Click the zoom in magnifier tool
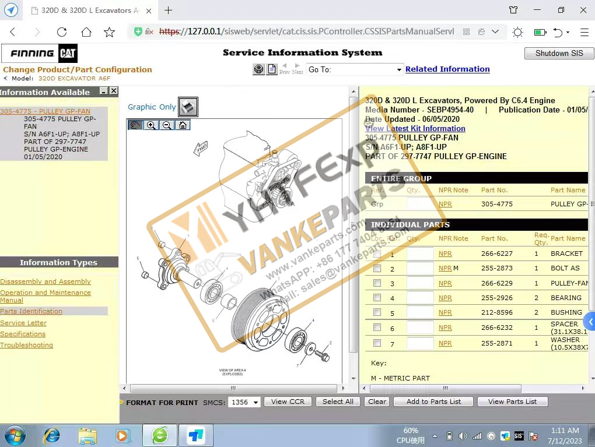 [x=151, y=125]
